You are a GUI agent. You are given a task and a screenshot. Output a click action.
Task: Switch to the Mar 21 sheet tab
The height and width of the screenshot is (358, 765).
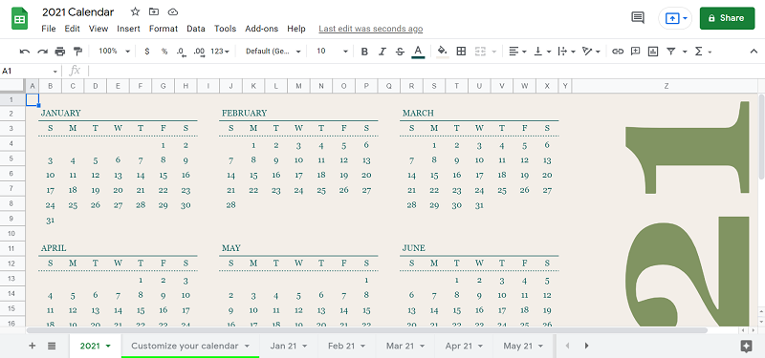pyautogui.click(x=404, y=346)
